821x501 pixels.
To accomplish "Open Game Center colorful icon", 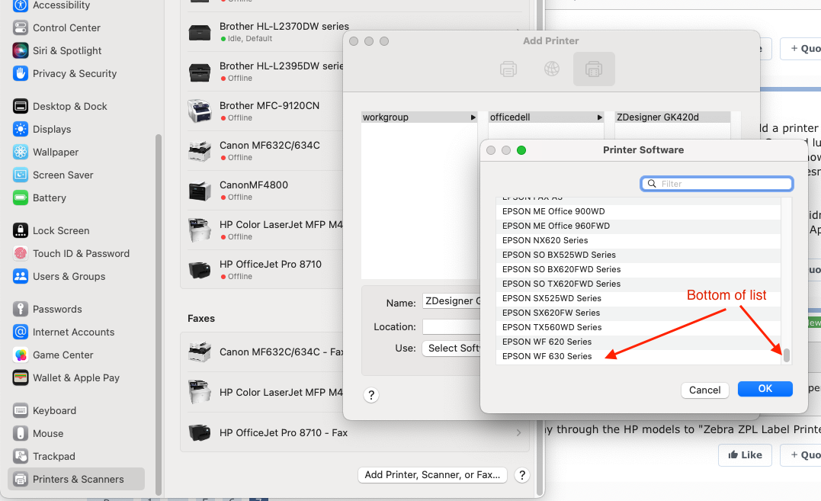I will click(x=21, y=355).
